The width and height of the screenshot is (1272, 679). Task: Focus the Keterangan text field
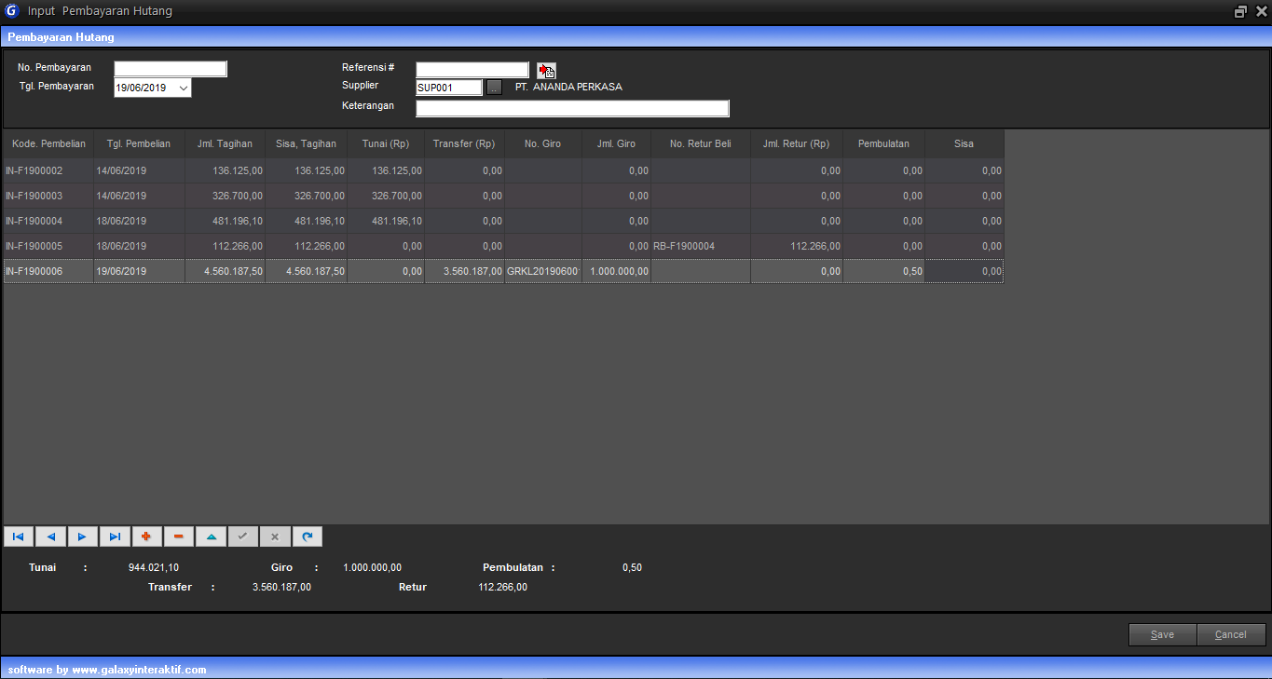572,108
